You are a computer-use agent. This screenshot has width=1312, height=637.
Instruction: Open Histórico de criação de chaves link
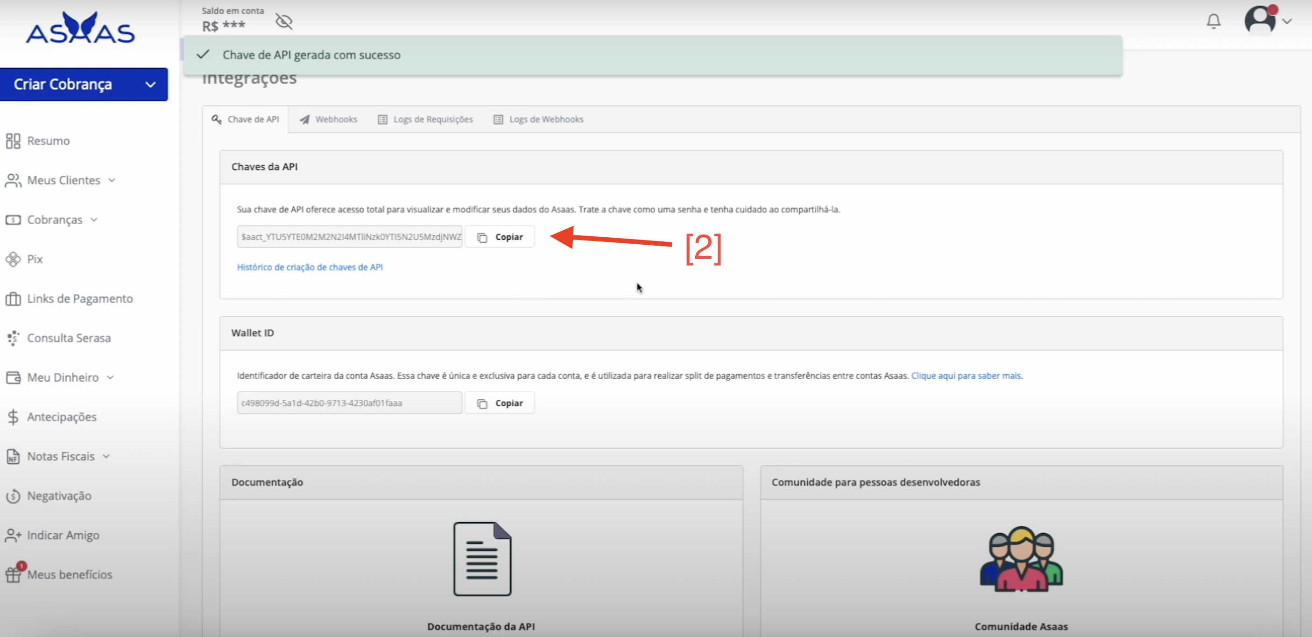click(310, 267)
